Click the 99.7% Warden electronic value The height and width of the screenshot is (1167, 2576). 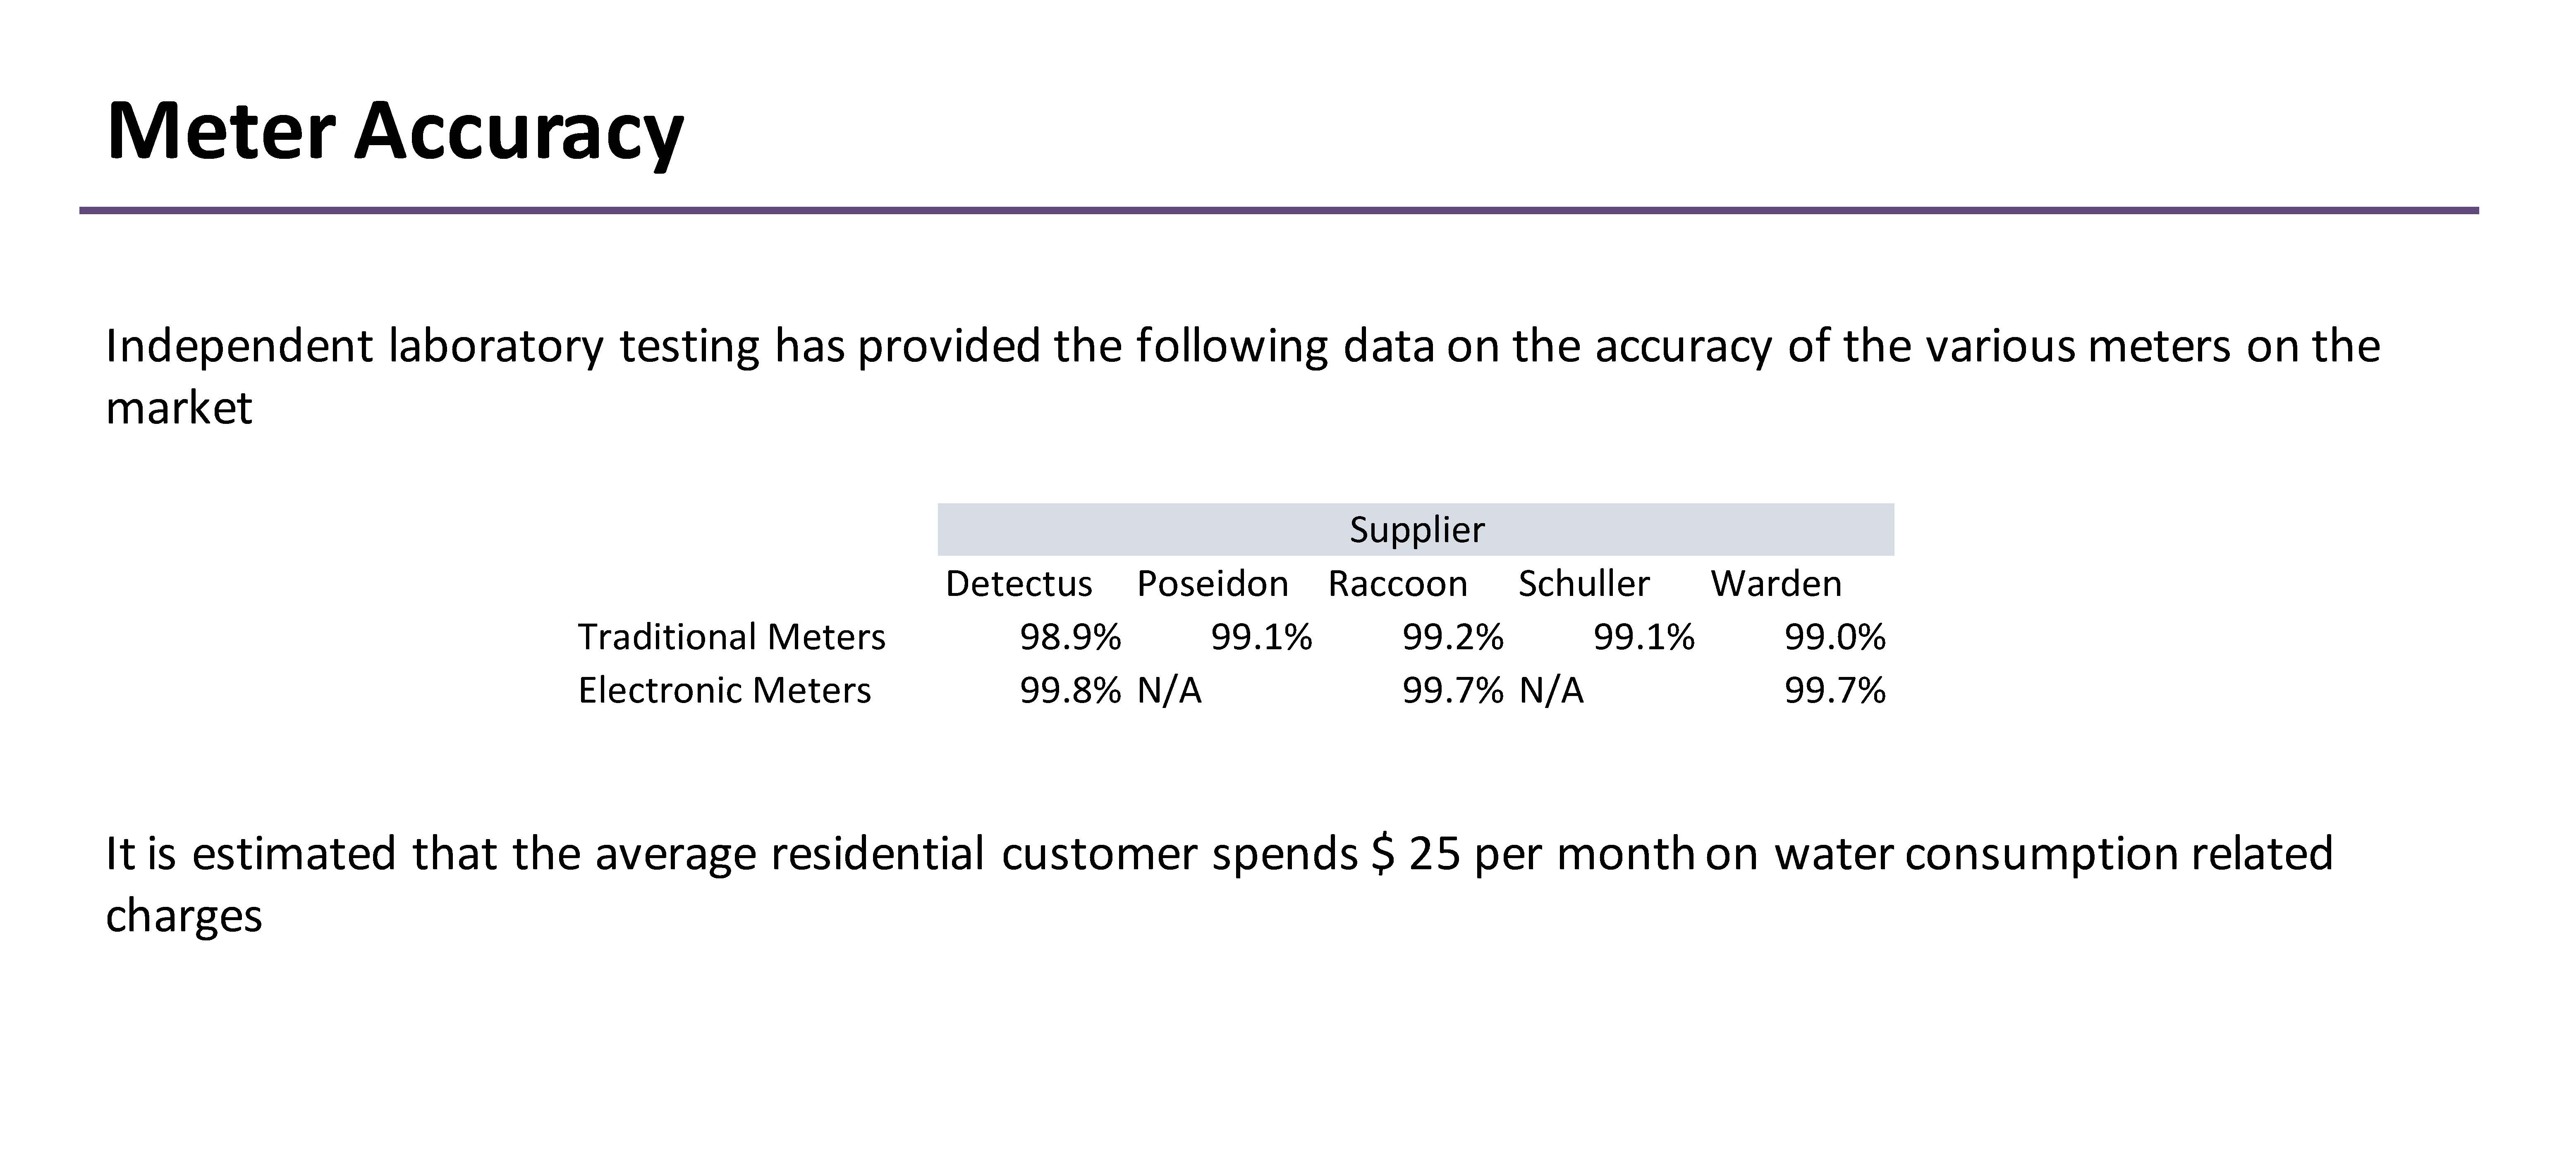[x=1834, y=690]
